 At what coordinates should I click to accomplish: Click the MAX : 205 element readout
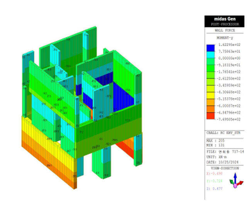[x=215, y=141]
